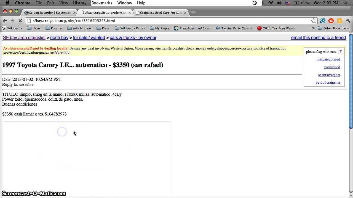Click the US flag input source icon
353x198 pixels.
[288, 3]
